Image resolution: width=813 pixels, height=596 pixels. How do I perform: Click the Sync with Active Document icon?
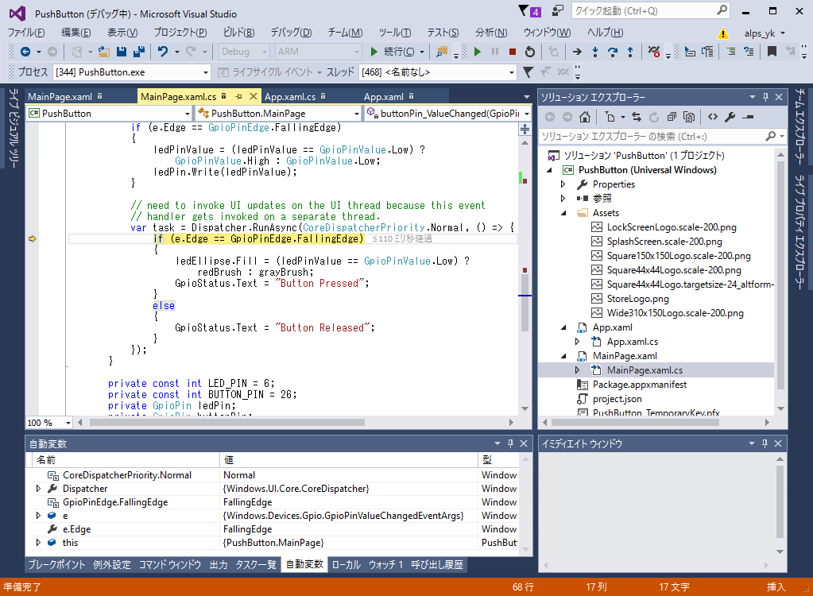637,117
